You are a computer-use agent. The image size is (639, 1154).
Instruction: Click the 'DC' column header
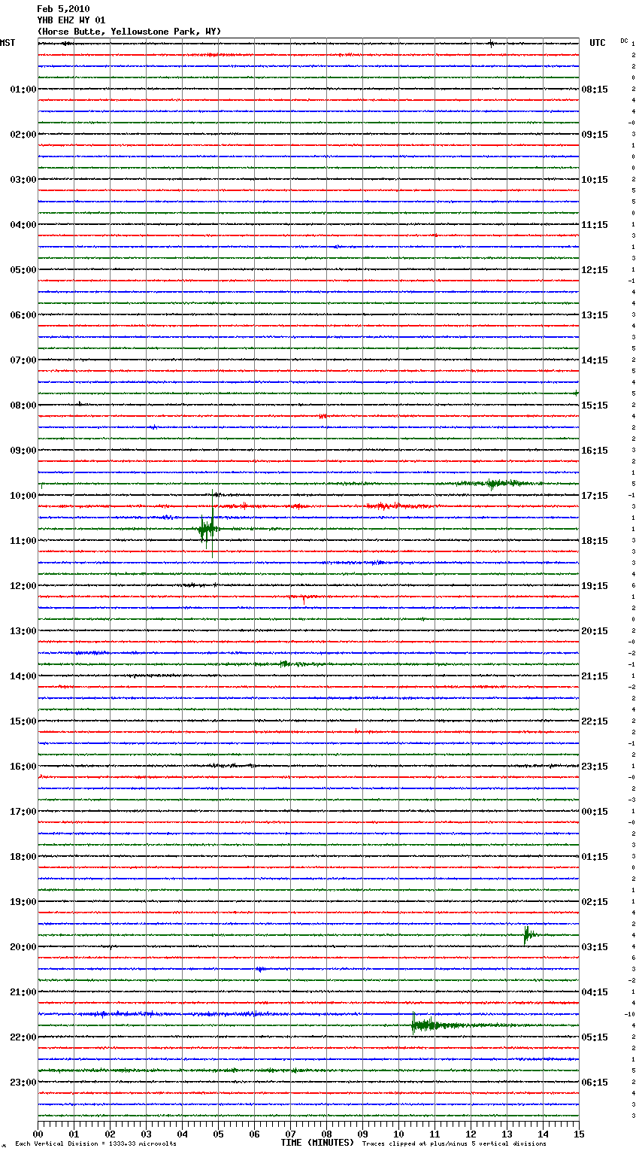(624, 41)
